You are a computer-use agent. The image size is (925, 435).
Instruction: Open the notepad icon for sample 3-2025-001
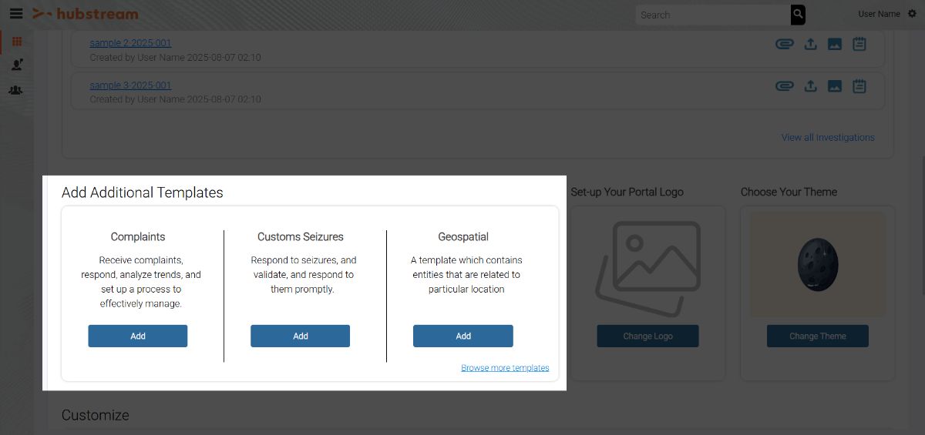point(859,85)
